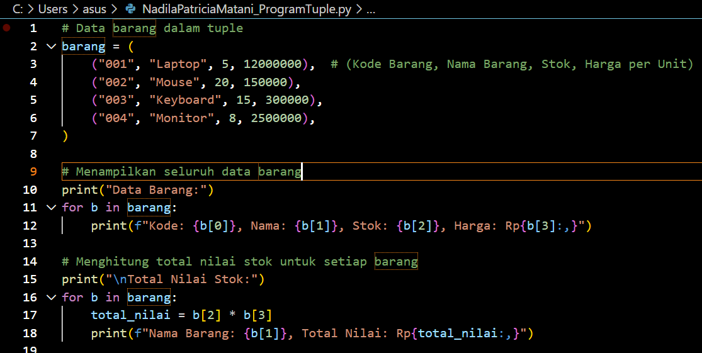Click the "004" code string on line 6
The height and width of the screenshot is (353, 702).
pyautogui.click(x=116, y=118)
